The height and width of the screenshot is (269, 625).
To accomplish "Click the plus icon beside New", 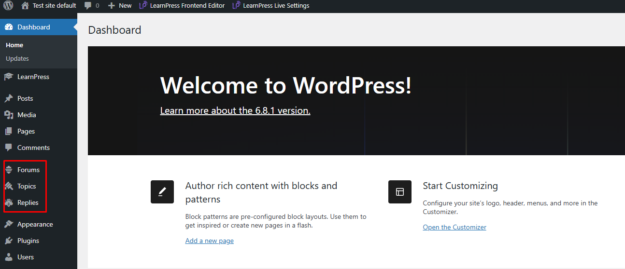I will (112, 6).
